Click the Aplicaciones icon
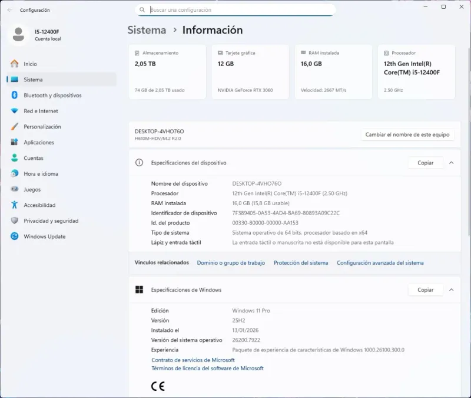 (x=14, y=142)
